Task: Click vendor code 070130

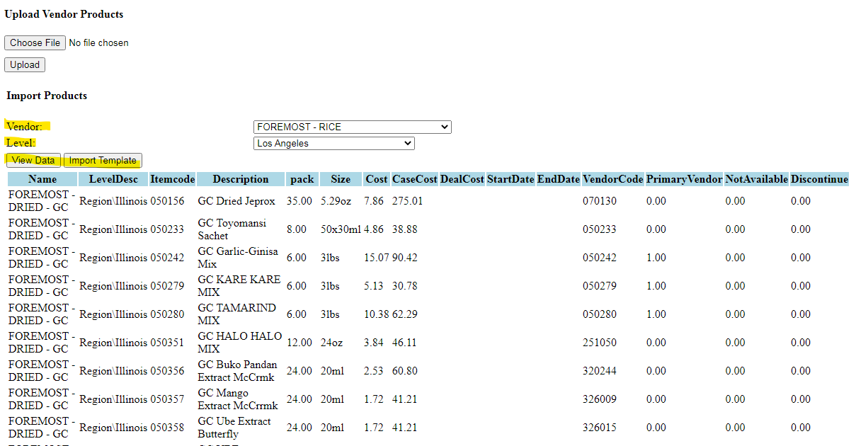Action: pos(600,201)
